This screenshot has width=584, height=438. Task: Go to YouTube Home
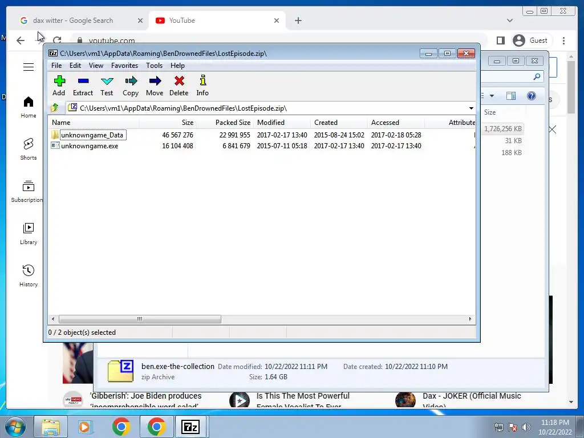(x=29, y=107)
